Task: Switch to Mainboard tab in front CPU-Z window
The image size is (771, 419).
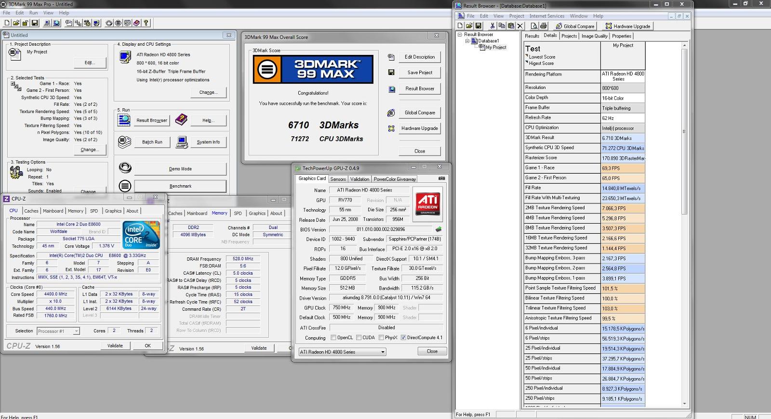Action: pyautogui.click(x=53, y=211)
